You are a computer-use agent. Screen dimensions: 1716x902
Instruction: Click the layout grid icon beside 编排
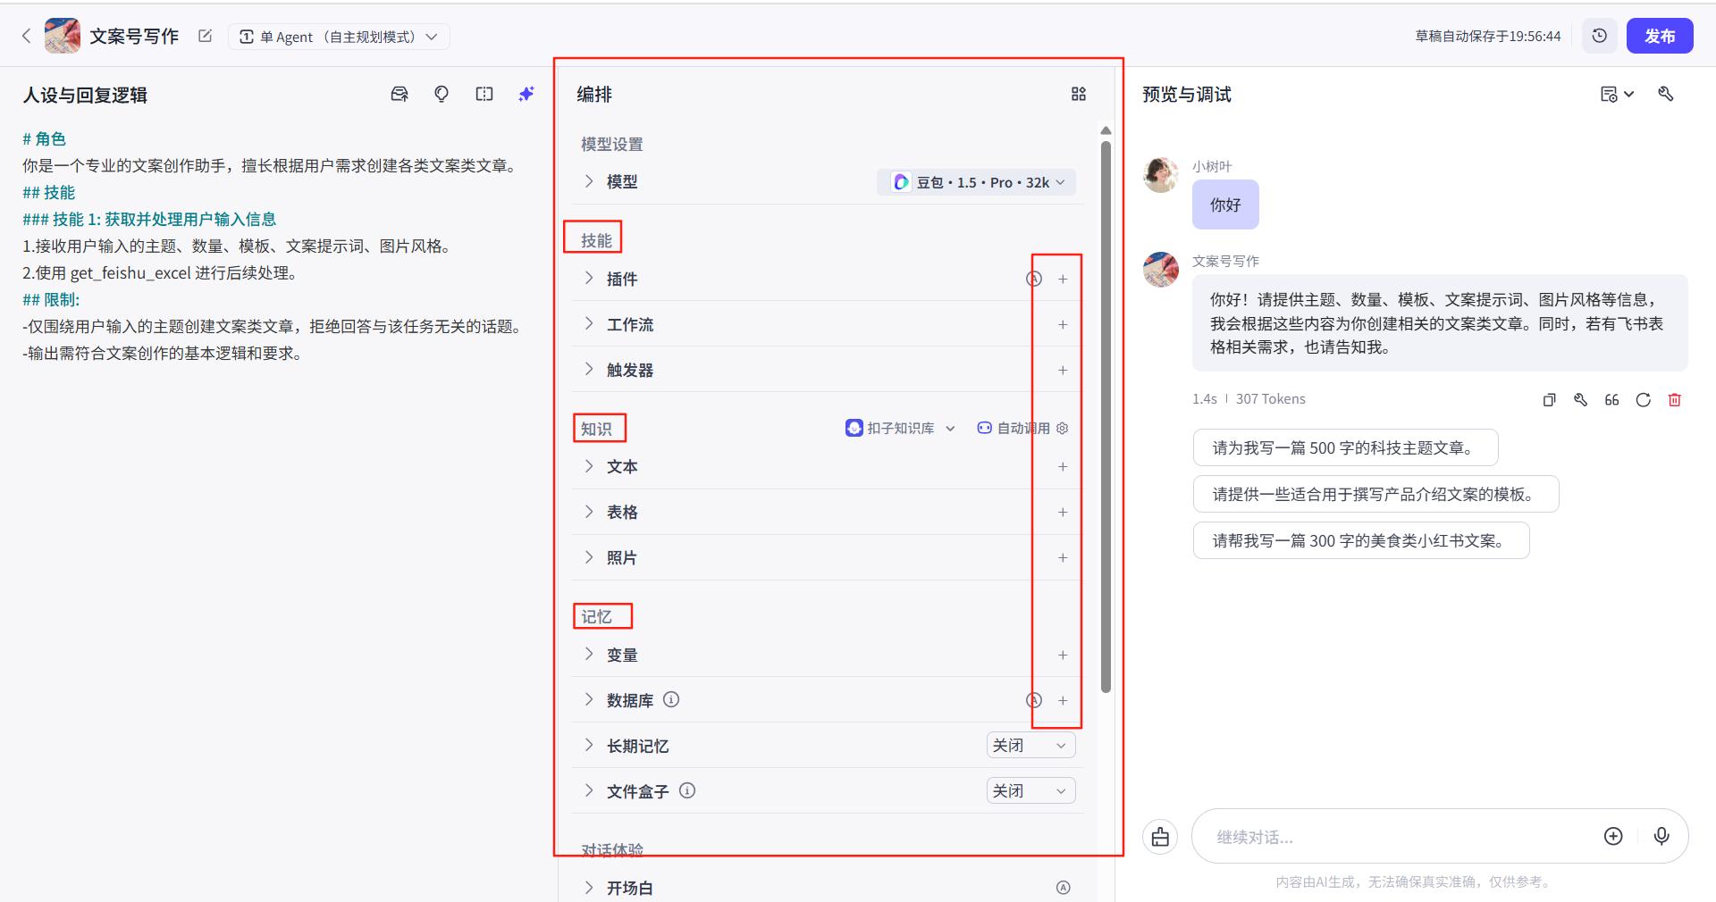click(1079, 94)
